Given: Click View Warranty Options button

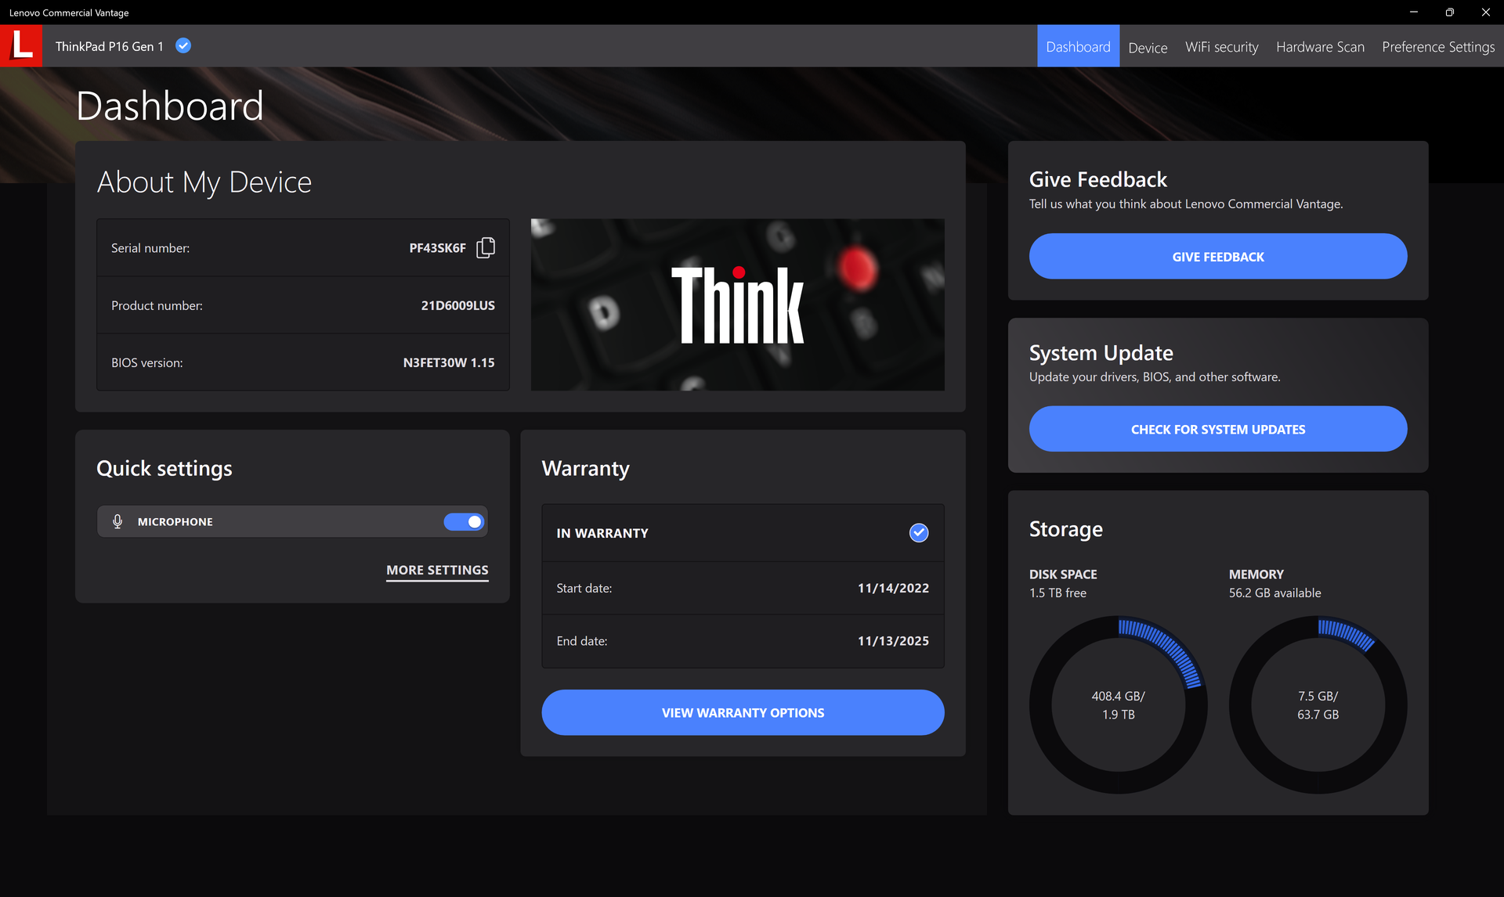Looking at the screenshot, I should coord(742,712).
